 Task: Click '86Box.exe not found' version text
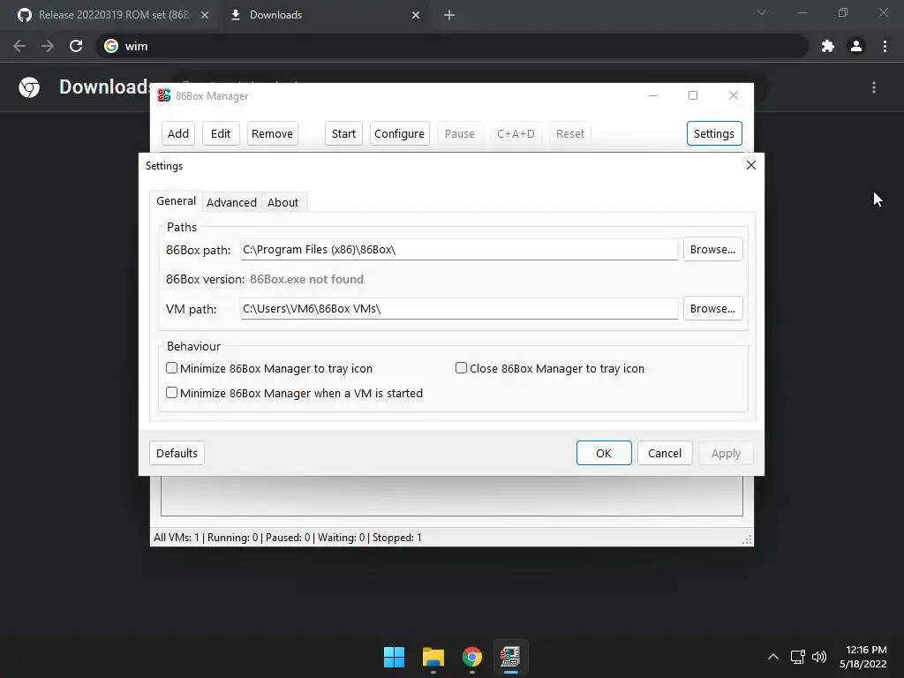pos(306,279)
